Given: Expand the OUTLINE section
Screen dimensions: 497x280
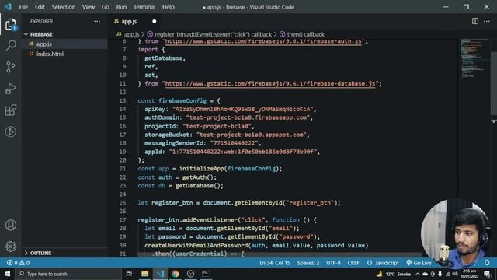Looking at the screenshot, I should [x=40, y=253].
